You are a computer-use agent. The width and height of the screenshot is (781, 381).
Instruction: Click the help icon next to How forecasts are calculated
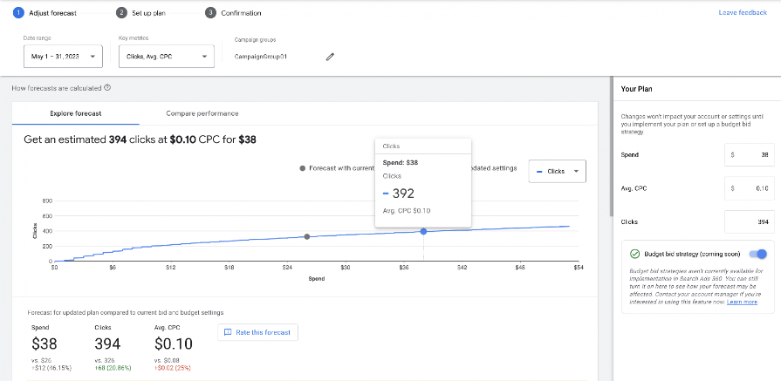107,88
